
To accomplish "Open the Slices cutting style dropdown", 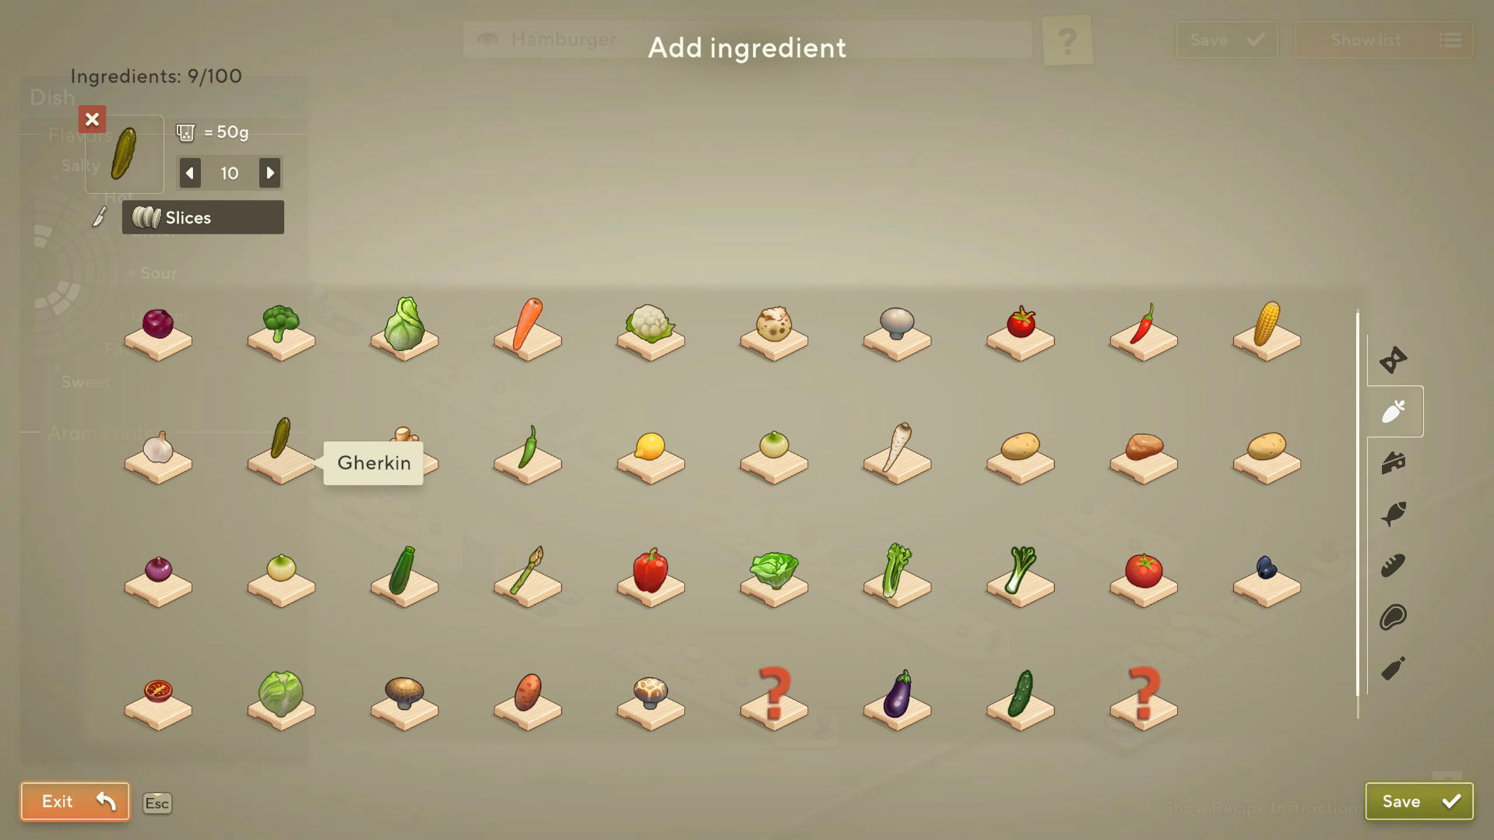I will coord(202,217).
